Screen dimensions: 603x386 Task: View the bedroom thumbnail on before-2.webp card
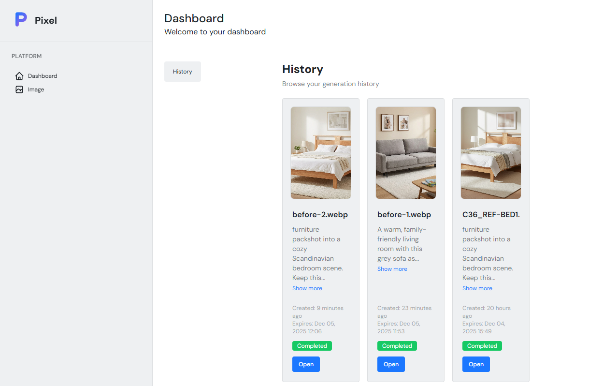click(x=320, y=152)
